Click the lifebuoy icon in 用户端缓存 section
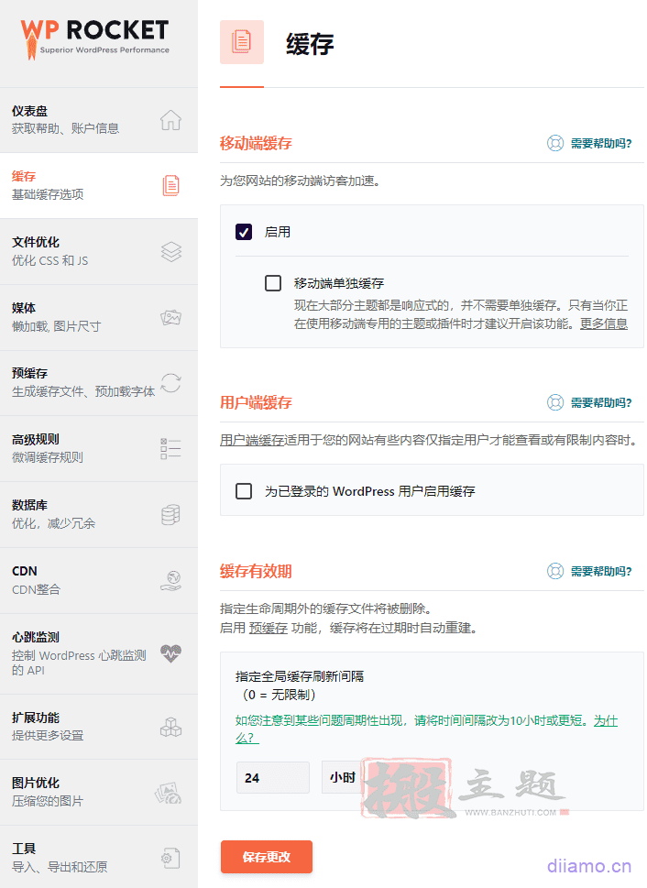647x888 pixels. [x=555, y=402]
